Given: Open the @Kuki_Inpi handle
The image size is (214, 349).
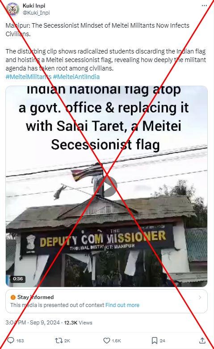Looking at the screenshot, I should (x=36, y=12).
